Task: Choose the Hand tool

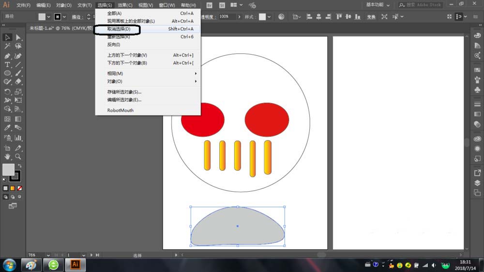Action: [x=7, y=157]
